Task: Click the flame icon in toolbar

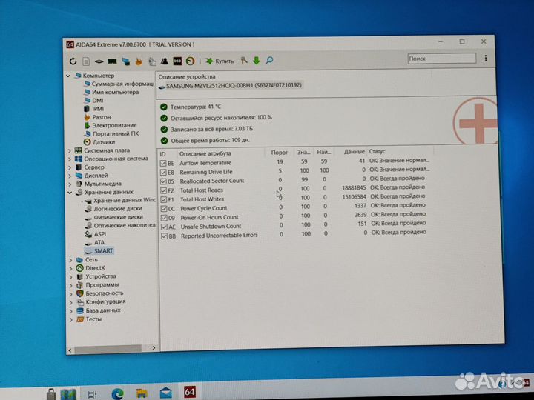Action: pyautogui.click(x=139, y=61)
